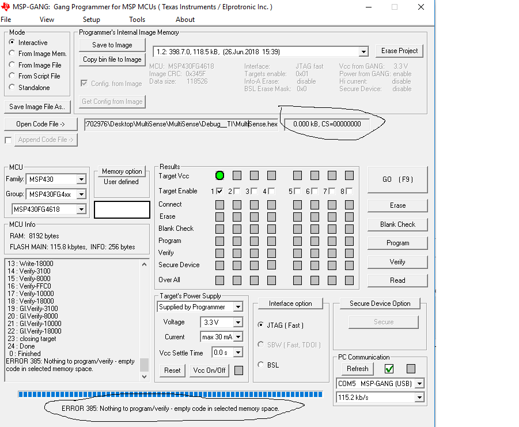Select From Image Mem. mode
The height and width of the screenshot is (427, 519).
[12, 53]
